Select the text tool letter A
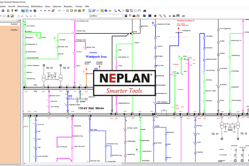 point(8,16)
